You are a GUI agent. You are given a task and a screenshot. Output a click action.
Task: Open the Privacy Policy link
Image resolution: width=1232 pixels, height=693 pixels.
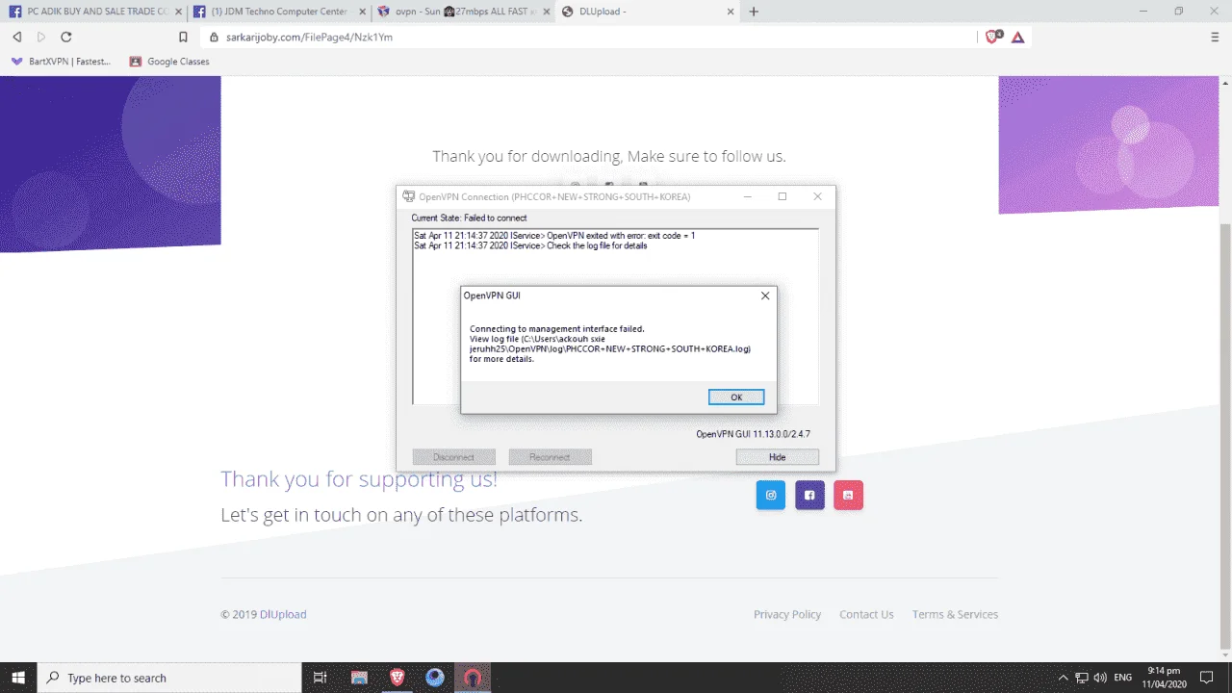coord(787,614)
